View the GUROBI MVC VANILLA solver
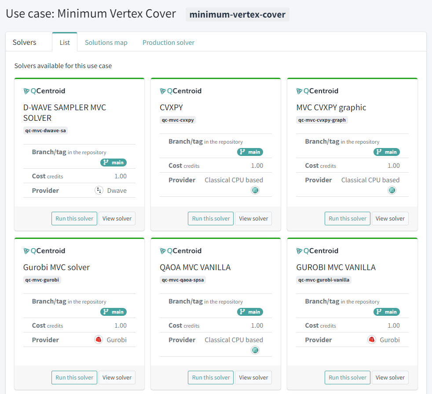Viewport: 432px width, 394px height. point(390,377)
